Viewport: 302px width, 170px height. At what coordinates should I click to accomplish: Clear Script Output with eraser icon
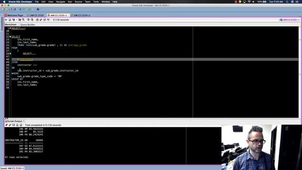10,125
